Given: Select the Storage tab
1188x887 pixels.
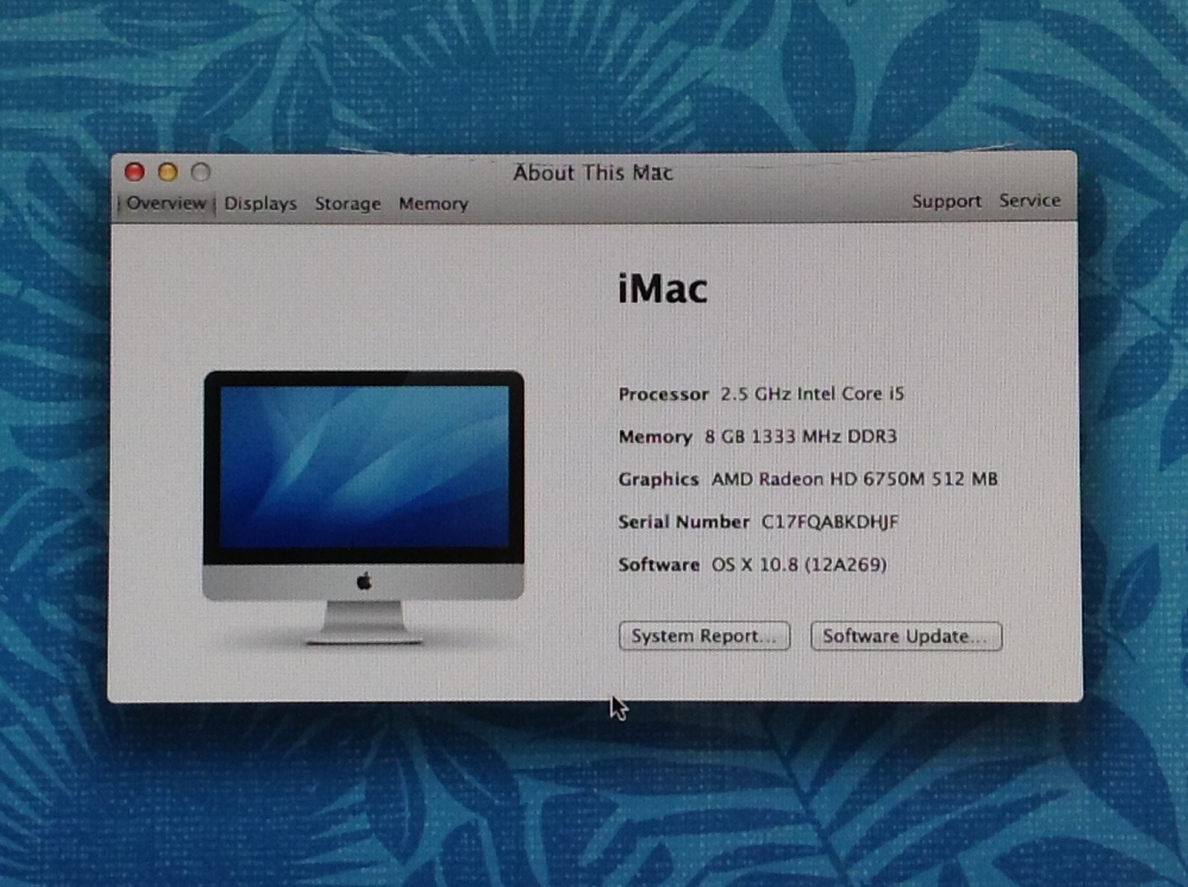Looking at the screenshot, I should click(347, 203).
